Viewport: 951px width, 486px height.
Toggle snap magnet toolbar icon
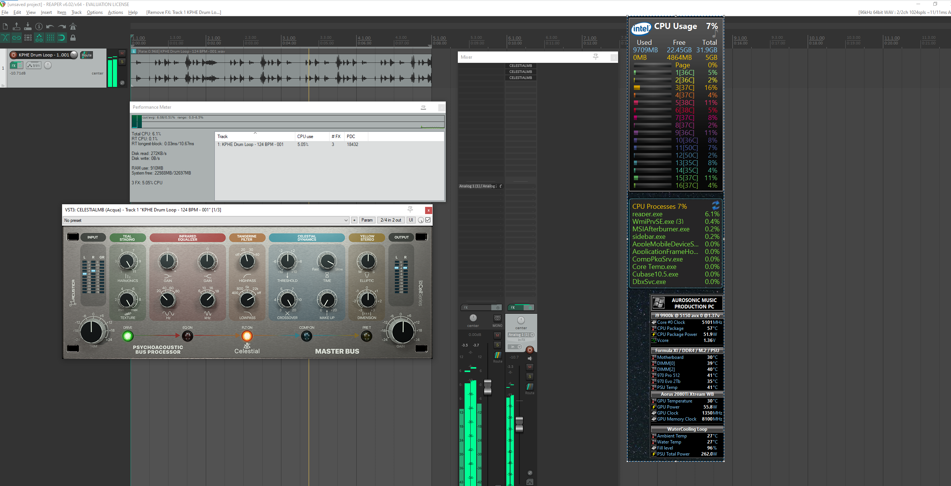click(x=62, y=38)
